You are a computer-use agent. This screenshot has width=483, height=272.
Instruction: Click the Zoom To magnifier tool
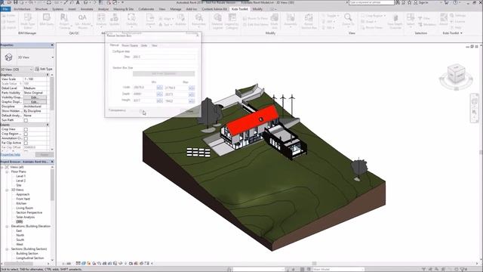tap(348, 20)
